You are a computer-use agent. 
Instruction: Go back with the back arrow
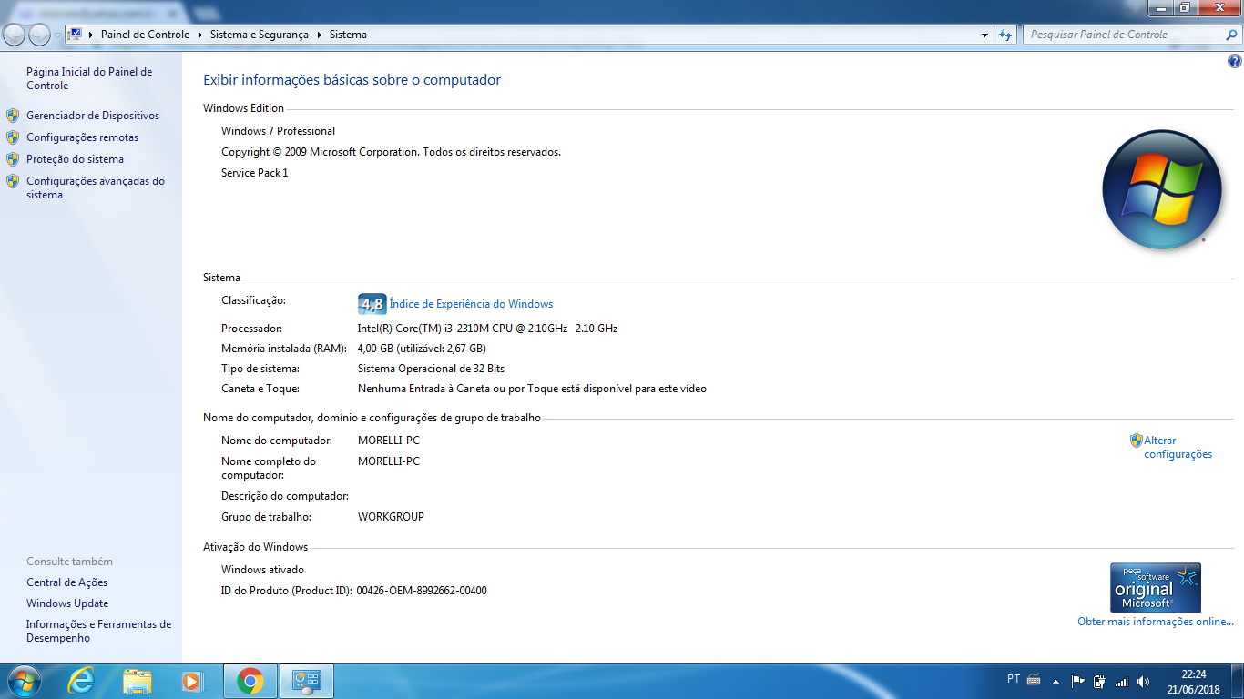pos(15,35)
